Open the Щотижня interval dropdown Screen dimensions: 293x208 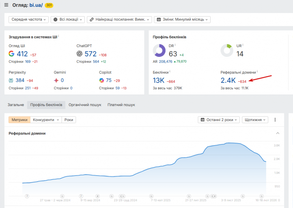255,120
